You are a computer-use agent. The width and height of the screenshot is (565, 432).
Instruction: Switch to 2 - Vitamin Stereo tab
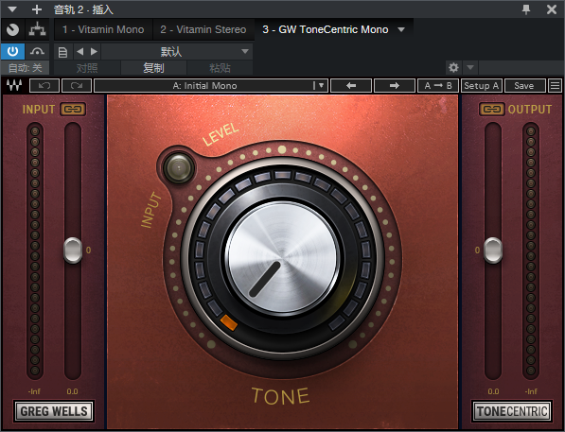click(x=203, y=29)
